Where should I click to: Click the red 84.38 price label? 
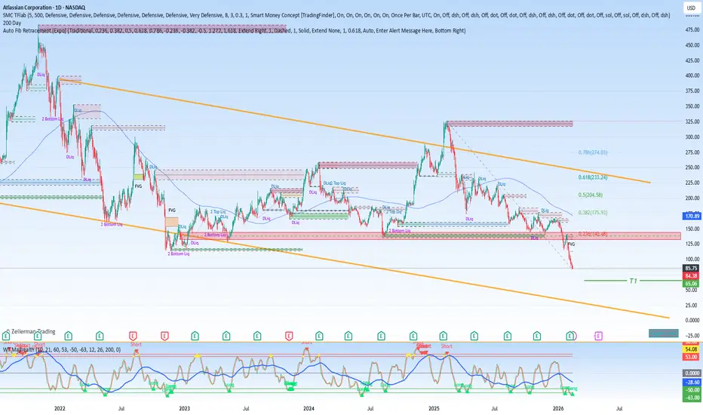(691, 276)
